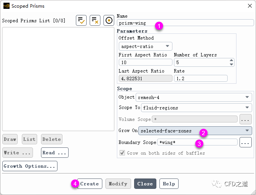The height and width of the screenshot is (195, 256).
Task: Toggle Grow on both sides of baffles
Action: click(x=122, y=153)
